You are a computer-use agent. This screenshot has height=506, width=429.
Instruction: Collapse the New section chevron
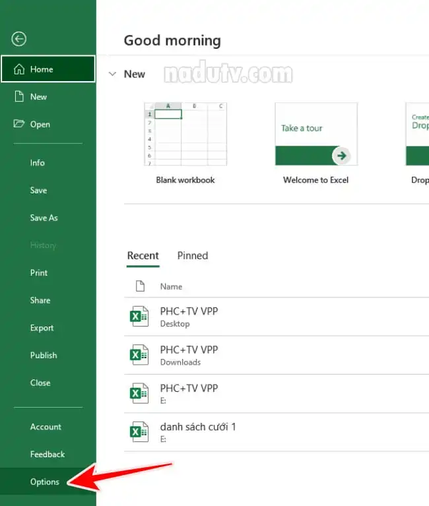tap(112, 74)
